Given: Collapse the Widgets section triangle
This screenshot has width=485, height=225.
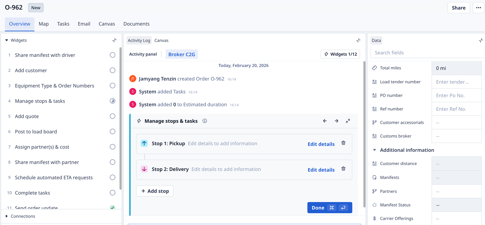Looking at the screenshot, I should (x=6, y=40).
